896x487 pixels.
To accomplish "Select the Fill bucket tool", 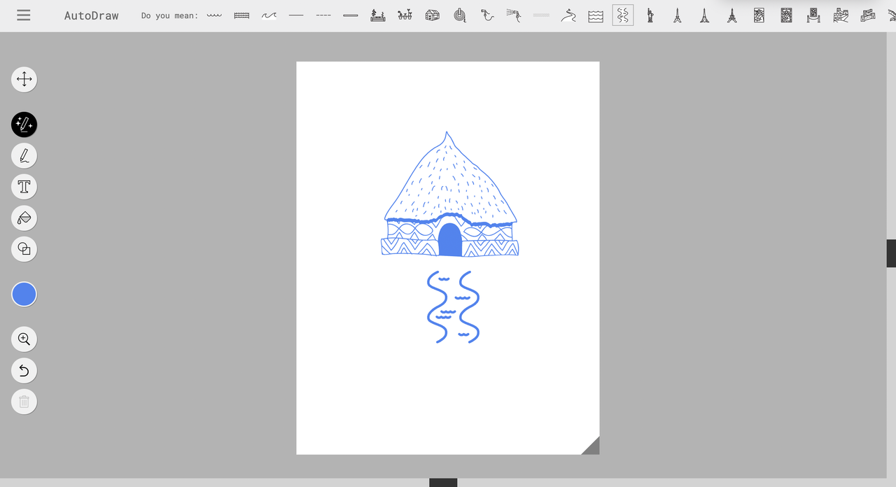I will pyautogui.click(x=24, y=218).
